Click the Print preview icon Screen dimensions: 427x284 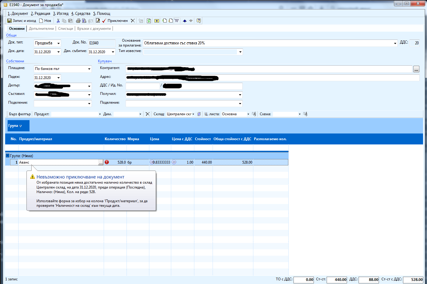click(x=84, y=21)
